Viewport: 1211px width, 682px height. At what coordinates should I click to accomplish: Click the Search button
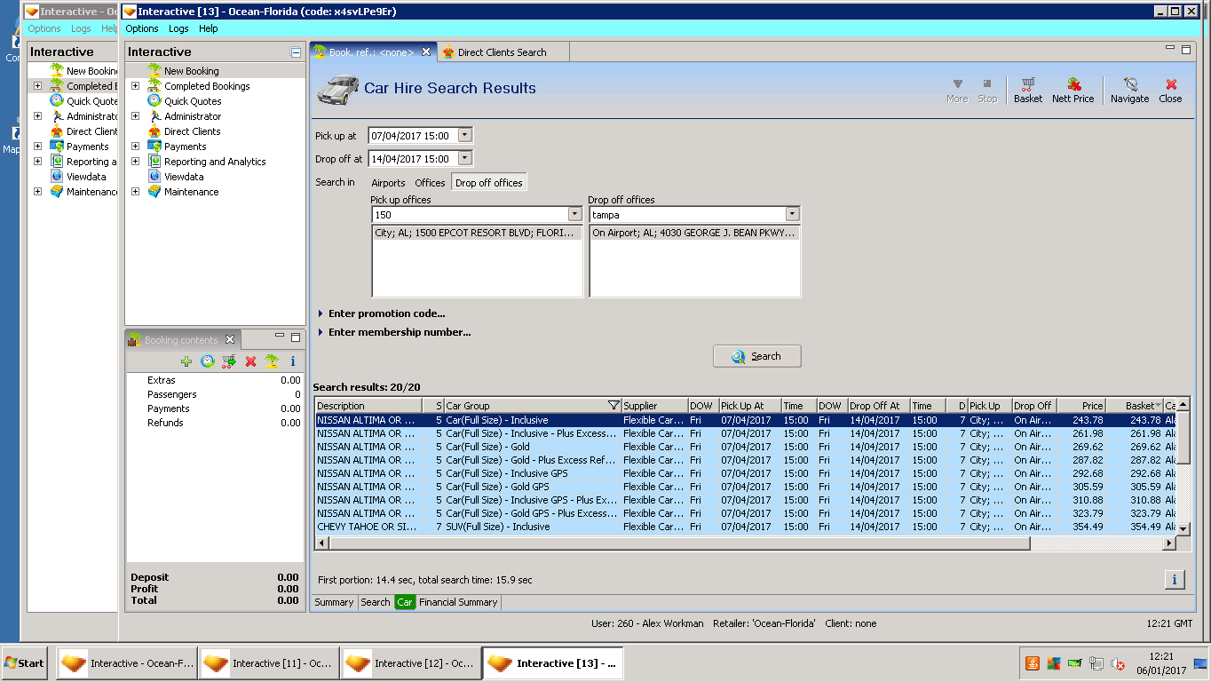tap(757, 356)
